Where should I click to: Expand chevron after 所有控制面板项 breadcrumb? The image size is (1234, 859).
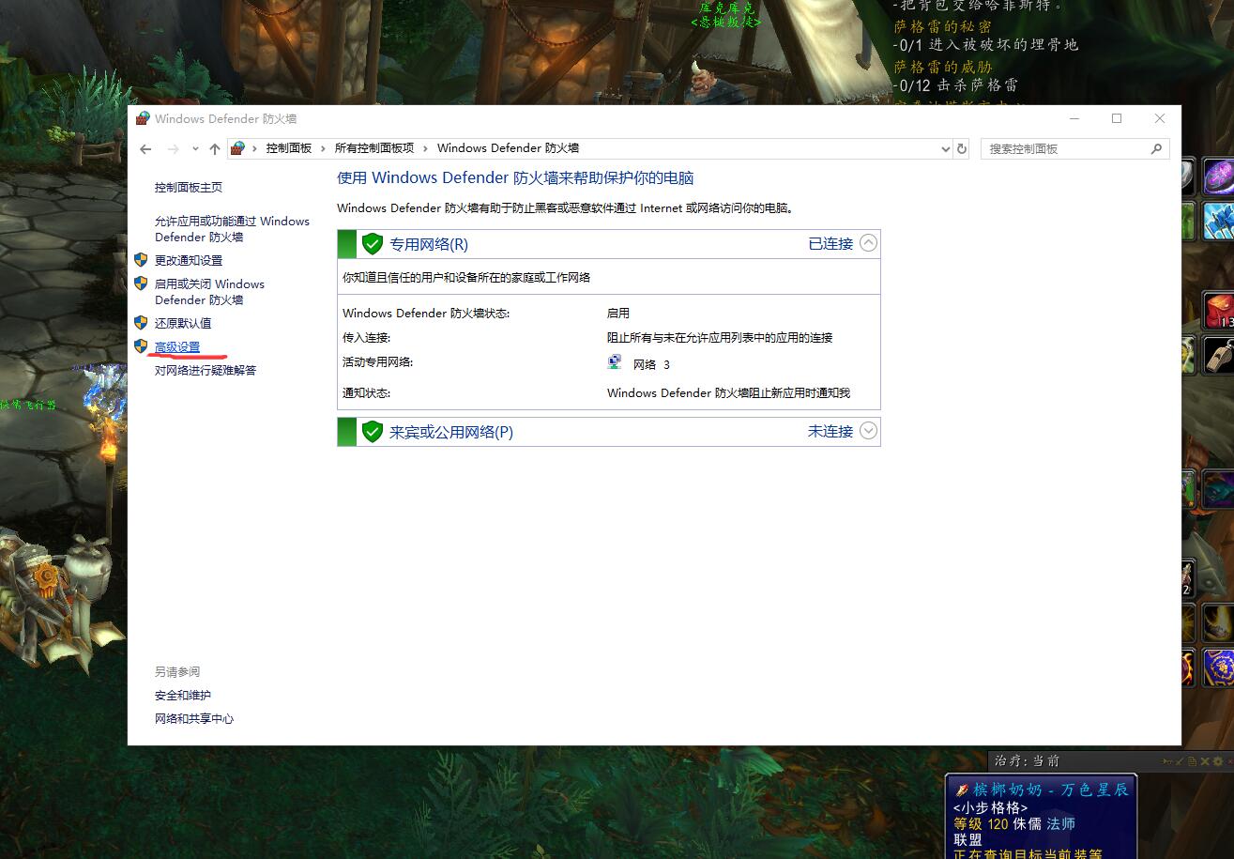425,148
